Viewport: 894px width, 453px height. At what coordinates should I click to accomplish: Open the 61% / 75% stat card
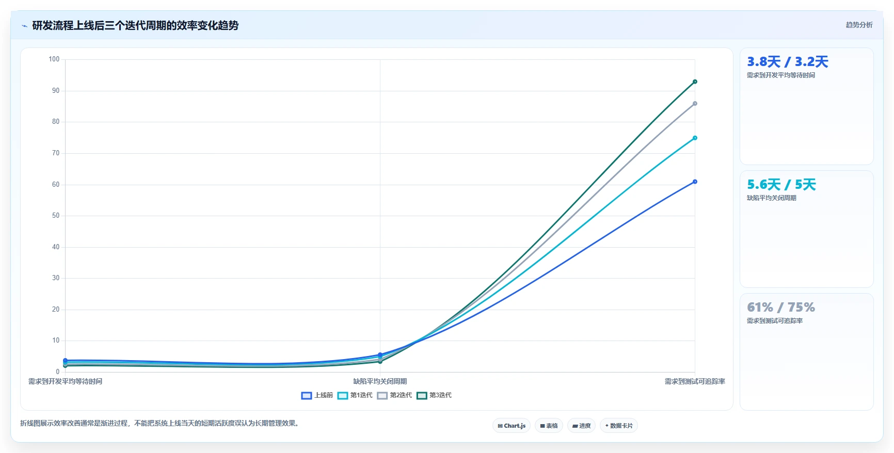pos(806,352)
